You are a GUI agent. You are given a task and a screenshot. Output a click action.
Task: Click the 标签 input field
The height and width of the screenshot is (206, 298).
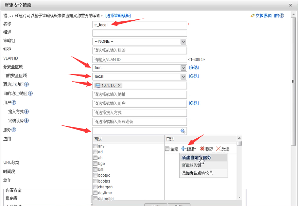pyautogui.click(x=140, y=51)
